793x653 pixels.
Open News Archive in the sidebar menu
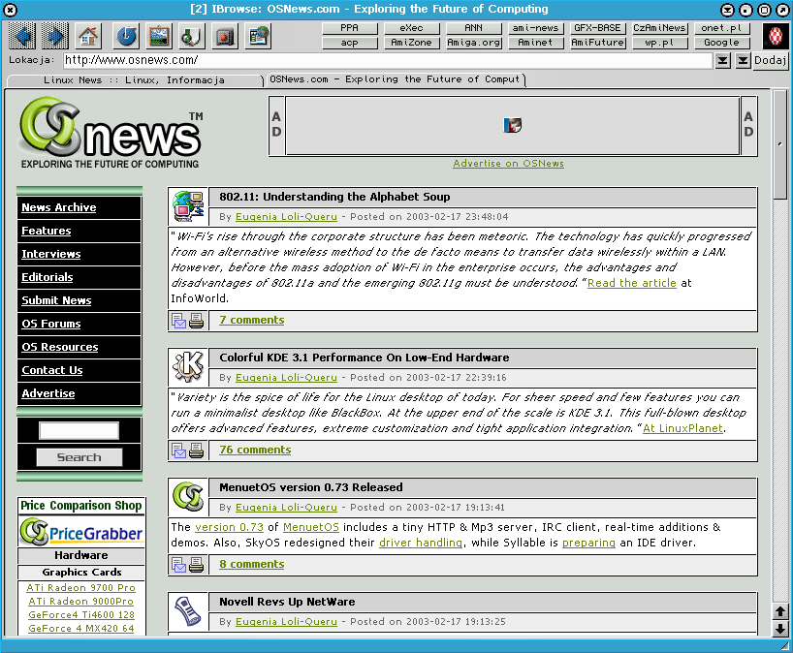59,207
